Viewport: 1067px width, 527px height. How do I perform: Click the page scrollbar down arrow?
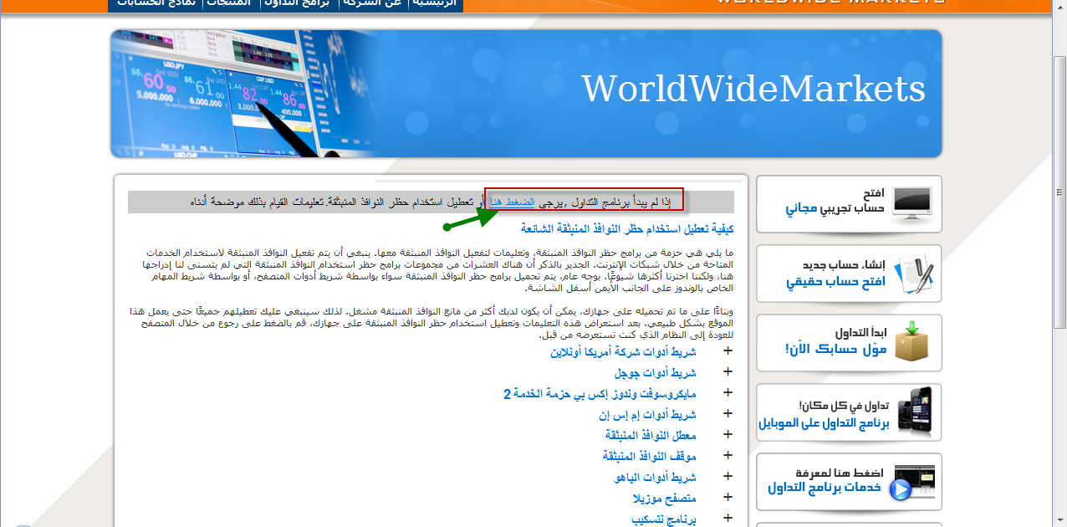click(x=1059, y=520)
